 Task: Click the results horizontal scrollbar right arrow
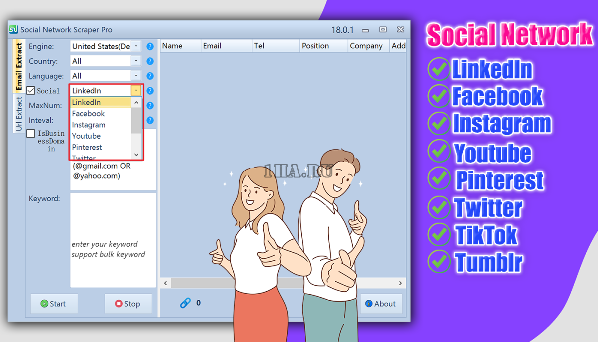point(401,283)
